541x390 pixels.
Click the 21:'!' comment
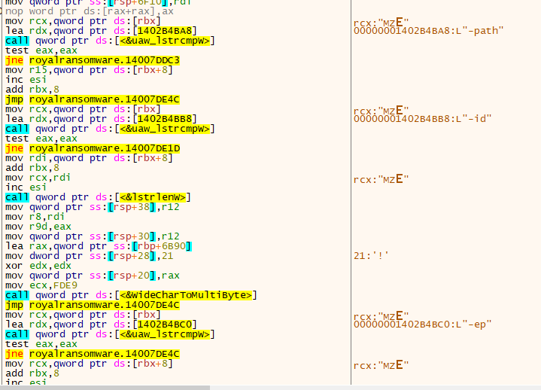[371, 256]
